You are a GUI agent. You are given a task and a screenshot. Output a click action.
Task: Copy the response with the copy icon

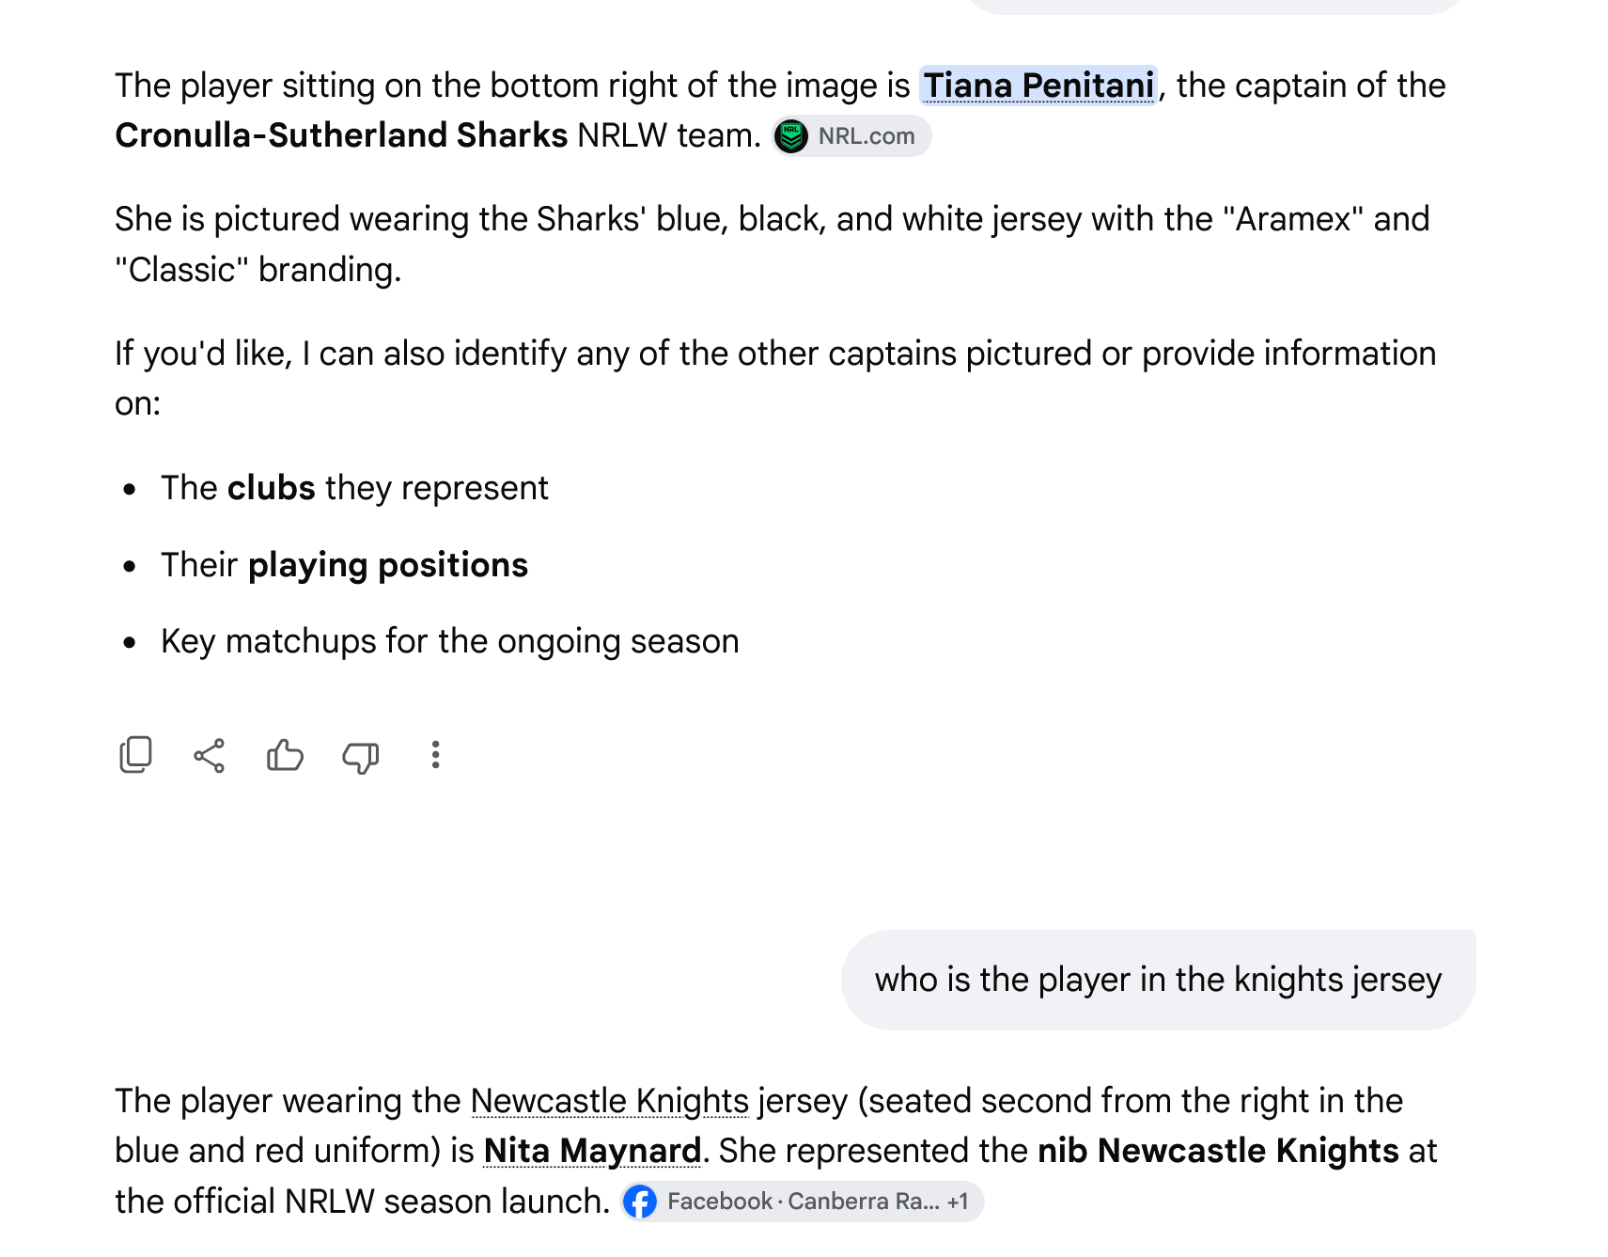tap(135, 755)
